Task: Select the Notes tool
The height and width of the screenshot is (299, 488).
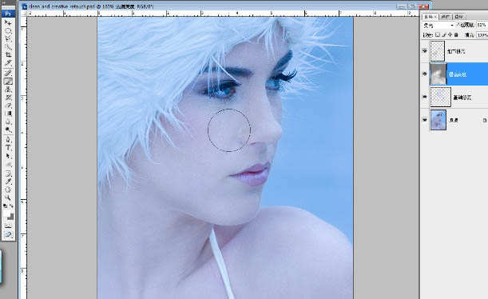Action: [8, 173]
